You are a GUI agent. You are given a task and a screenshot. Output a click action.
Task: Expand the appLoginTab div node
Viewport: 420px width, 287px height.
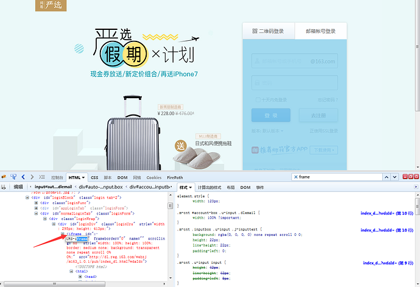tap(36, 208)
